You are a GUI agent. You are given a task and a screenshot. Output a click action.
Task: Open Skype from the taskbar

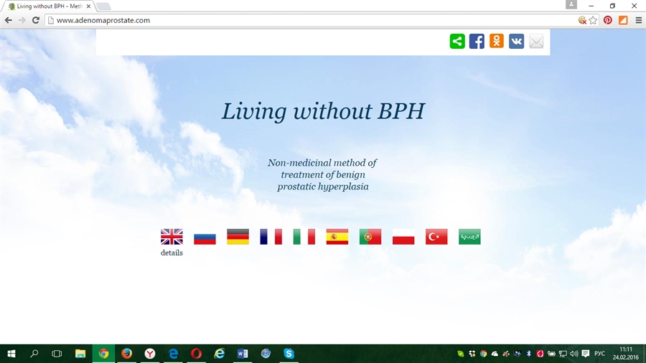(289, 354)
